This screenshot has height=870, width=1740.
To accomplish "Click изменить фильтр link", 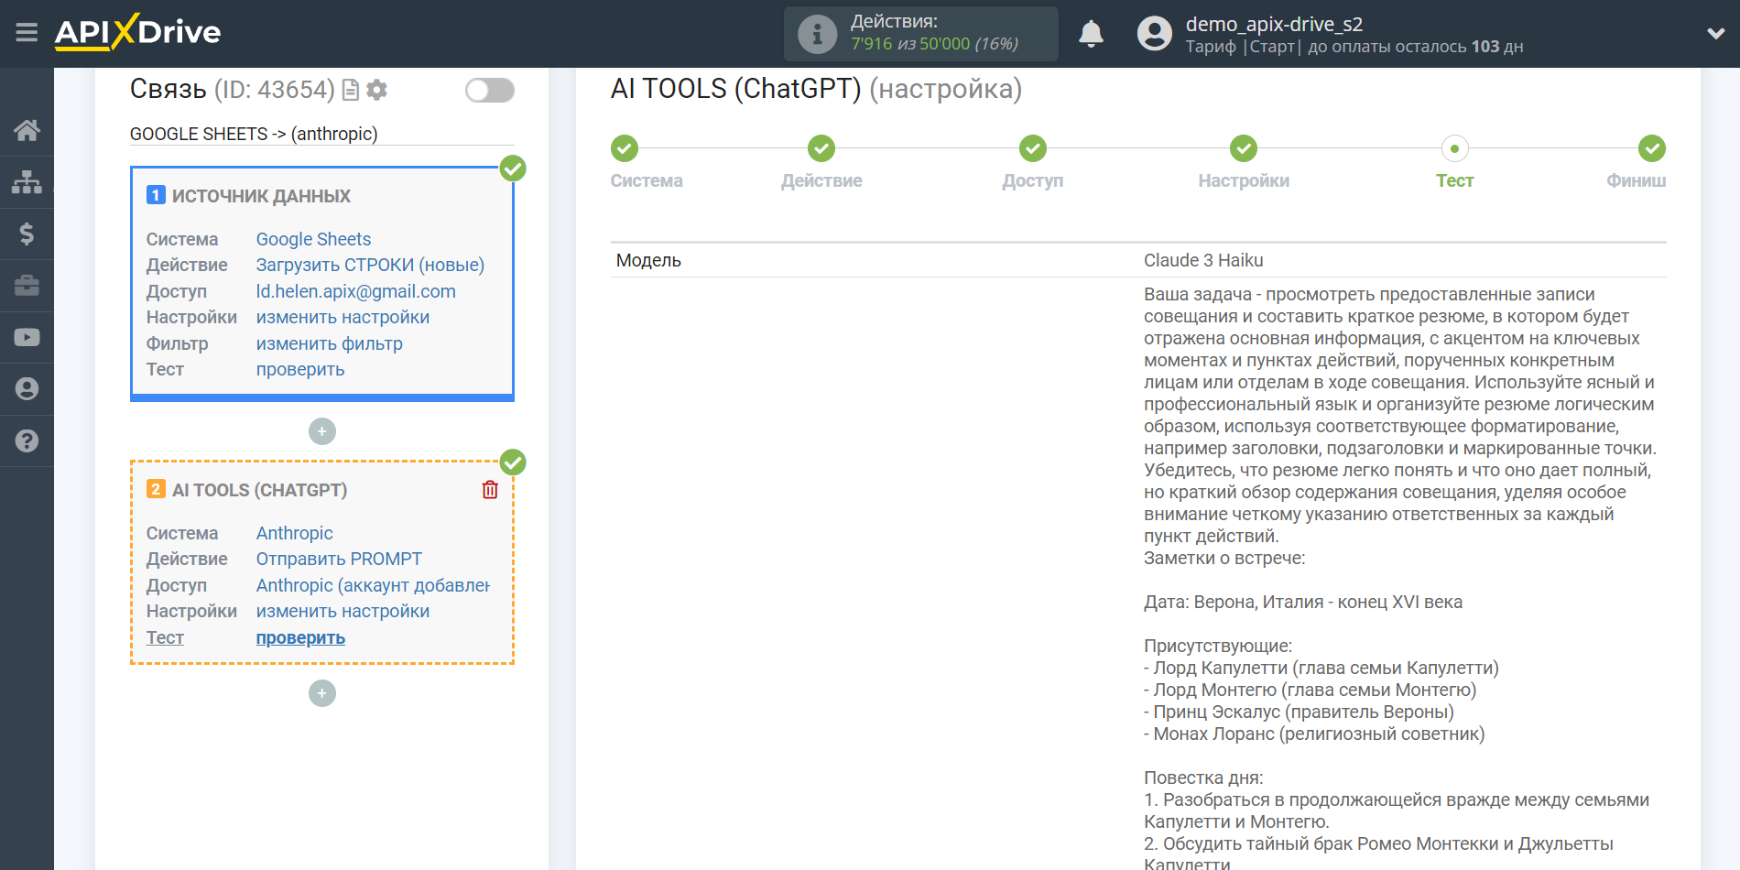I will tap(329, 343).
